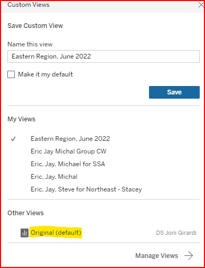Save the custom view with Save button
205x268 pixels.
(174, 92)
